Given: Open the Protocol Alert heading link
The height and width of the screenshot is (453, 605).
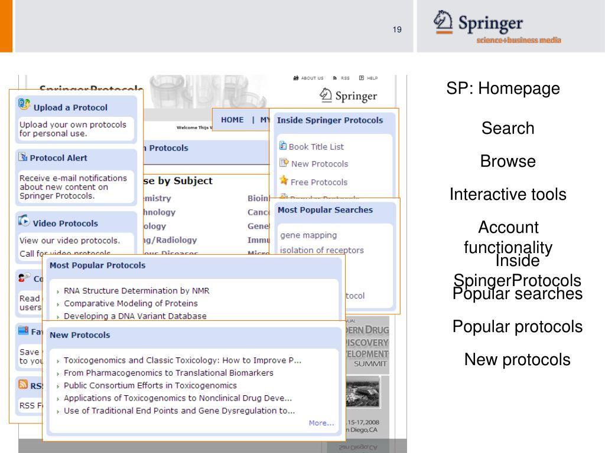Looking at the screenshot, I should [58, 158].
